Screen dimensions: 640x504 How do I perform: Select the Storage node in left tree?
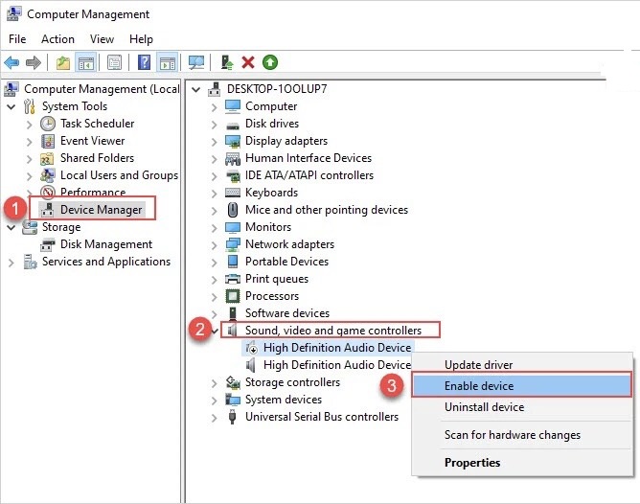tap(61, 227)
